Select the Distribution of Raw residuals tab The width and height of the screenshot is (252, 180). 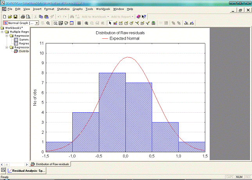(x=50, y=164)
